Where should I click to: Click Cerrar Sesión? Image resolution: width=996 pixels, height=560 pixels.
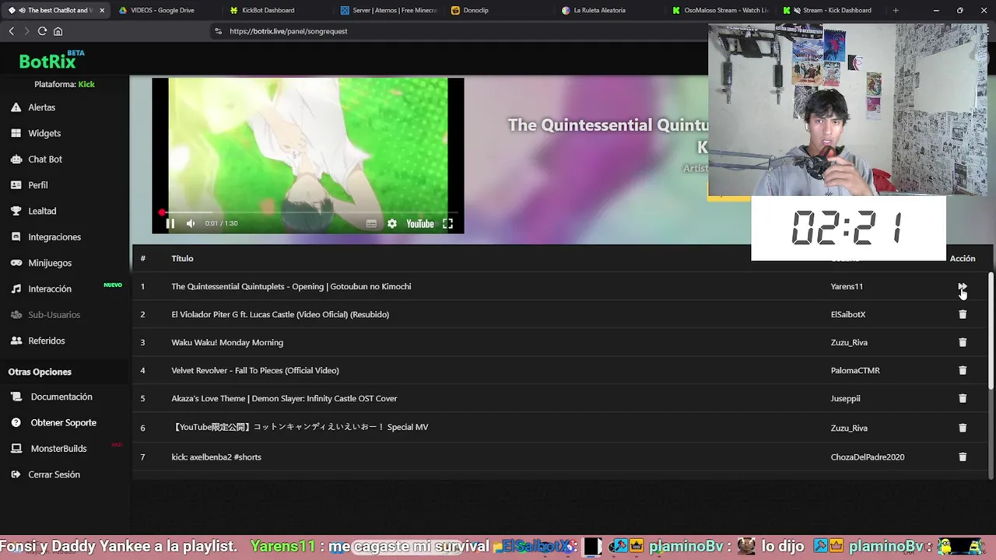tap(54, 474)
